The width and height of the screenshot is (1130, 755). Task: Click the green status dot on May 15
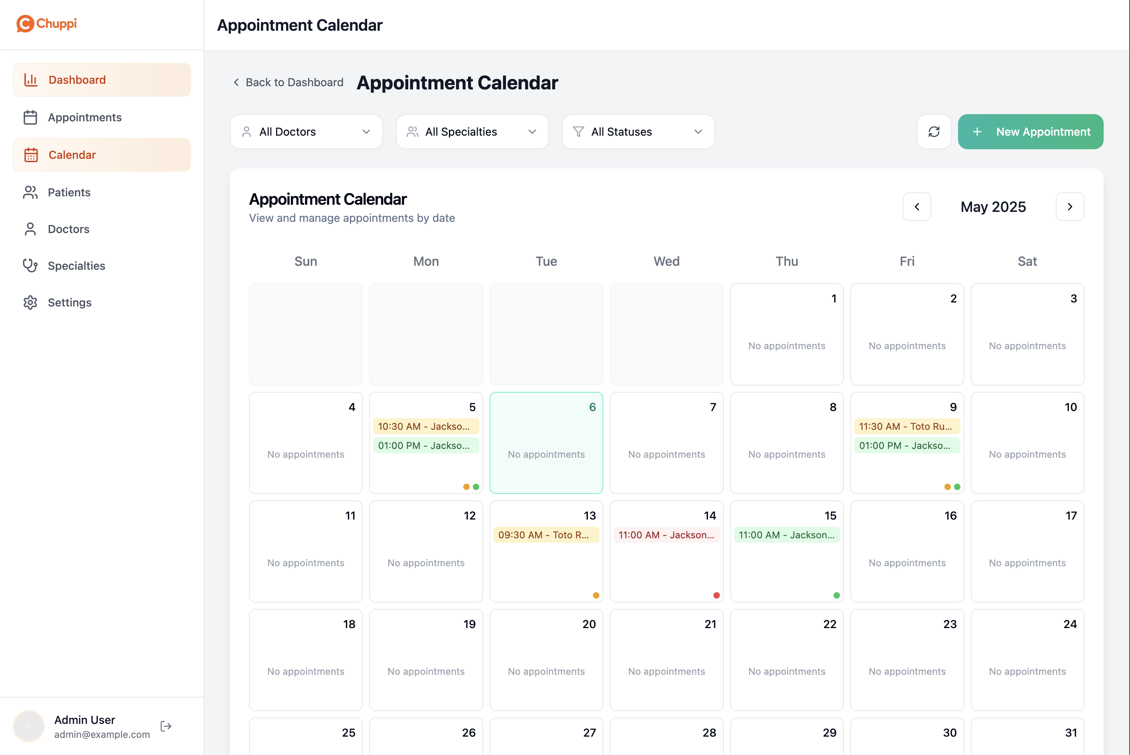(836, 595)
